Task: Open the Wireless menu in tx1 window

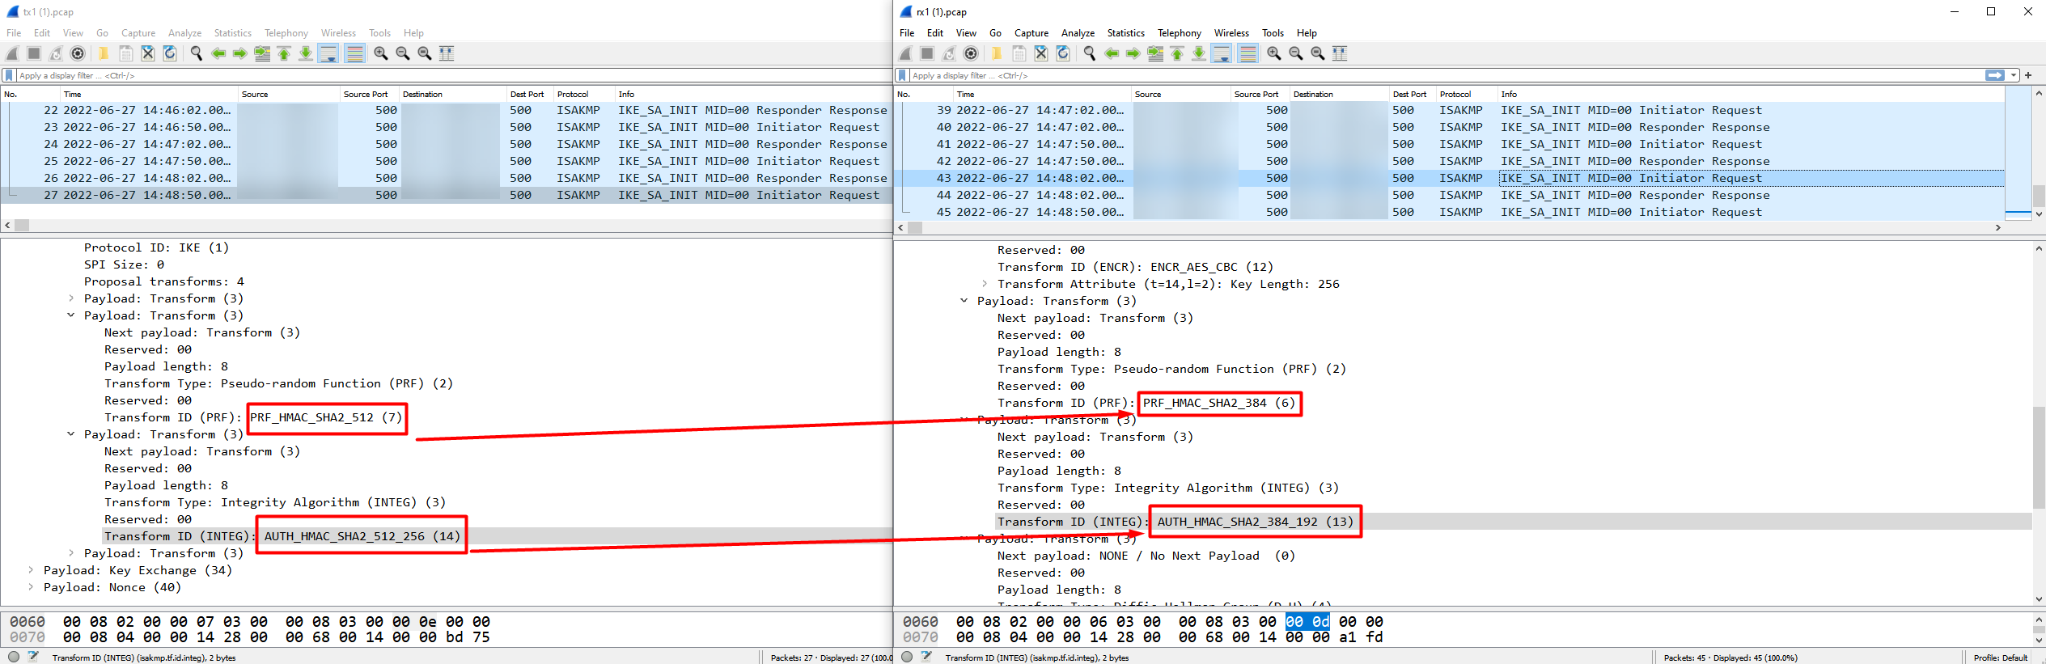Action: pos(338,33)
